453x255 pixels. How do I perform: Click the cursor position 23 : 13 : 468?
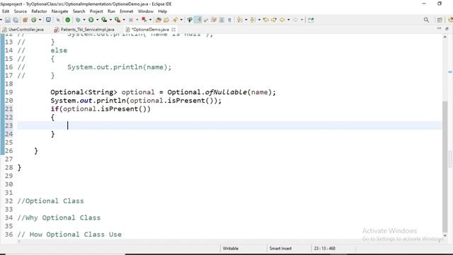(x=324, y=249)
